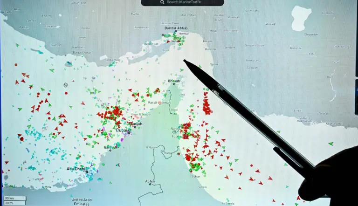The width and height of the screenshot is (358, 206).
Task: Click the Abu Dhabi city marker
Action: 76,169
